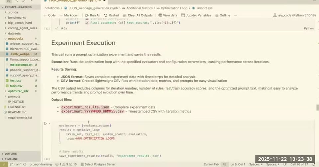Click the Experiment Execution heading
319x167 pixels.
pos(83,43)
